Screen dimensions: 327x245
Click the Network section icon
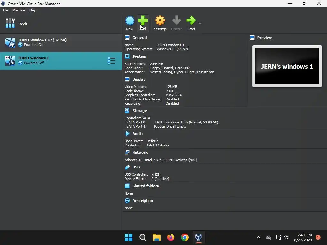coord(127,152)
